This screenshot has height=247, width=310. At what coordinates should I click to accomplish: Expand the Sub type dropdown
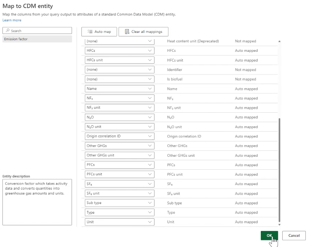click(x=120, y=203)
